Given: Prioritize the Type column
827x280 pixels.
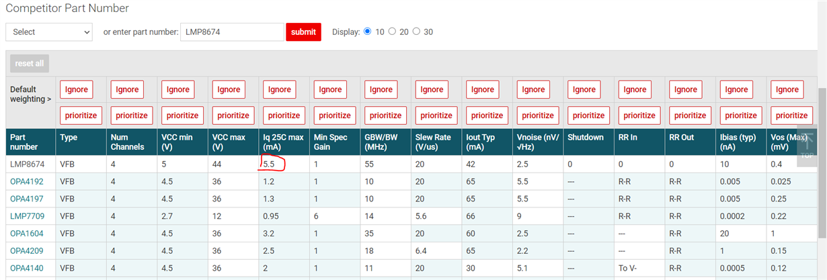Looking at the screenshot, I should click(x=81, y=115).
